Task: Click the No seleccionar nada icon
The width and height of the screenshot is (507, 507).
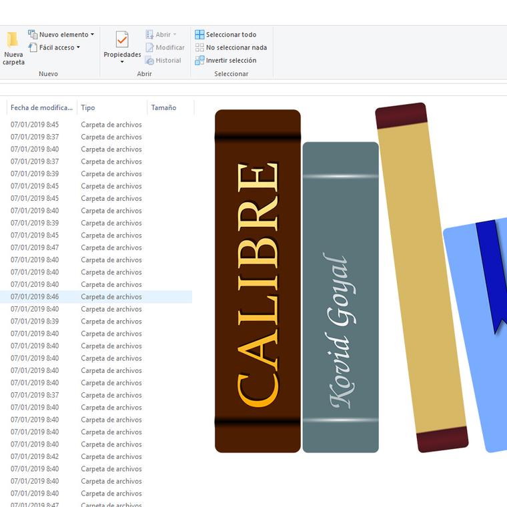Action: (x=199, y=47)
